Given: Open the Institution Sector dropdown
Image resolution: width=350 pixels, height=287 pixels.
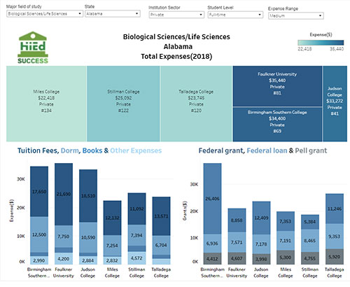Looking at the screenshot, I should [176, 15].
